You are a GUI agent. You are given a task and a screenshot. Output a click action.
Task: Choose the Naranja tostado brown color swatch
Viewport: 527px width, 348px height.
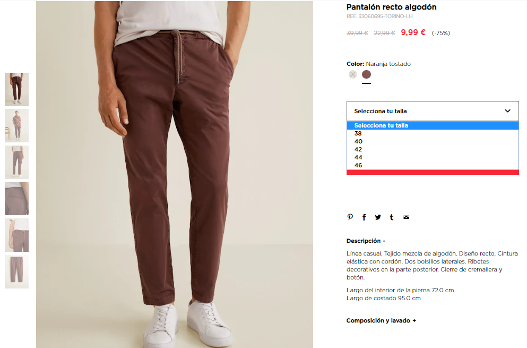tap(366, 74)
